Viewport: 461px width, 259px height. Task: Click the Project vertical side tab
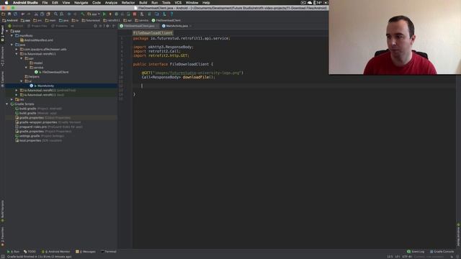click(x=2, y=33)
